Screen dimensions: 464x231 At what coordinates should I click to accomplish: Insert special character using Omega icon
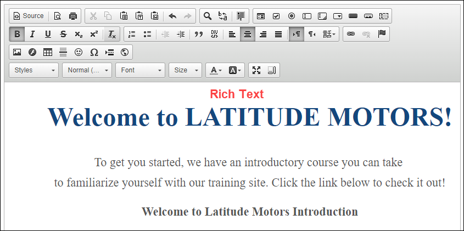pyautogui.click(x=94, y=53)
